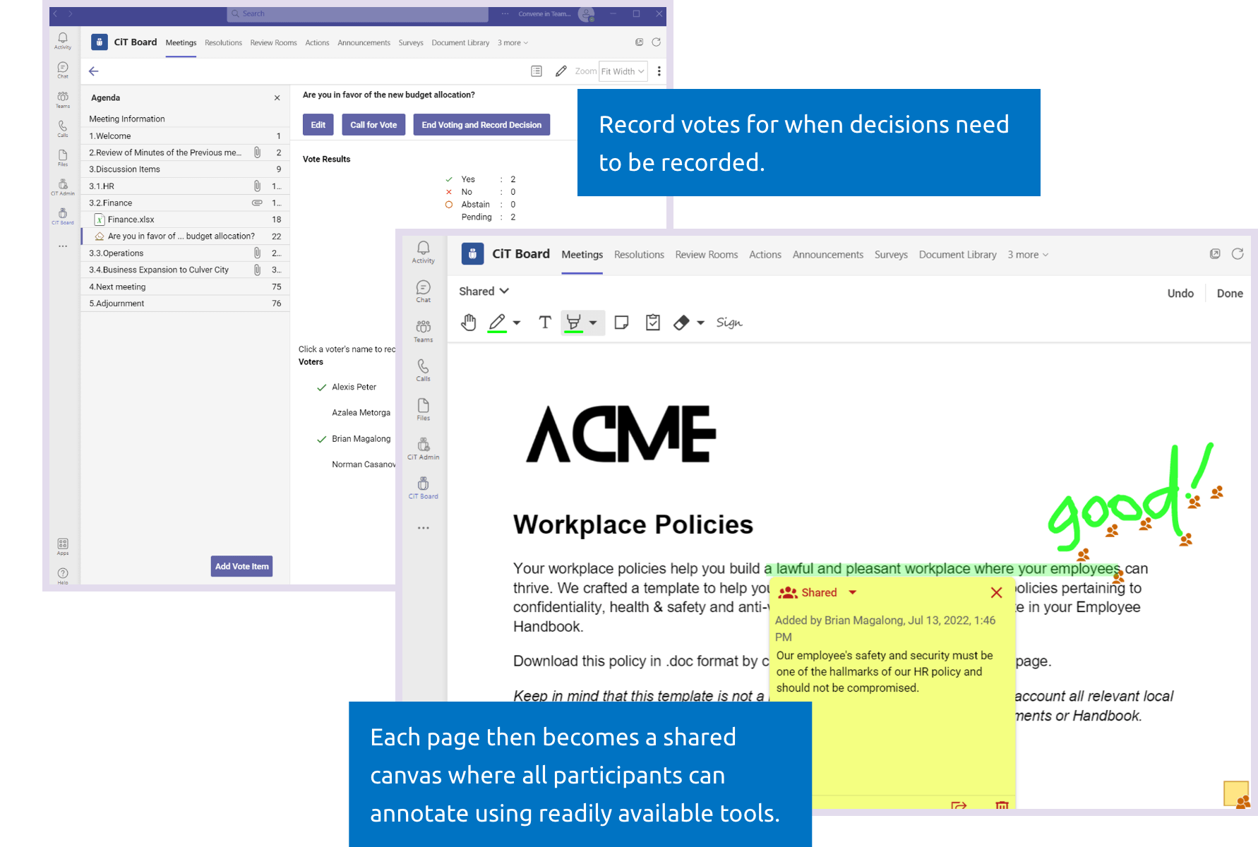The width and height of the screenshot is (1258, 847).
Task: Open Chat in front Teams sidebar
Action: 423,292
